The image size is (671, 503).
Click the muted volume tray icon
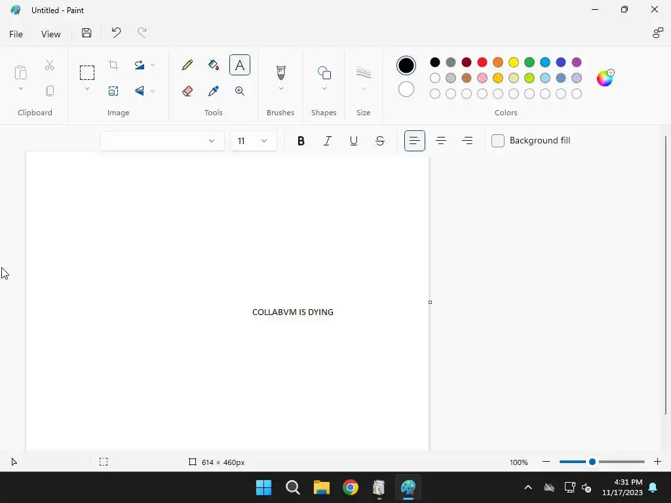pyautogui.click(x=586, y=487)
